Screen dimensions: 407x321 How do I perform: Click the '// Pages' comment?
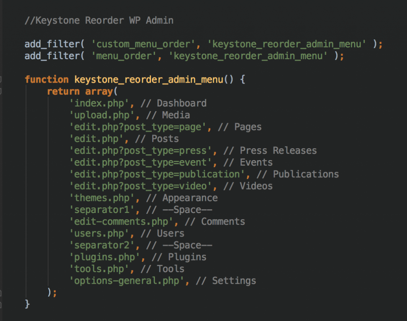tap(240, 127)
